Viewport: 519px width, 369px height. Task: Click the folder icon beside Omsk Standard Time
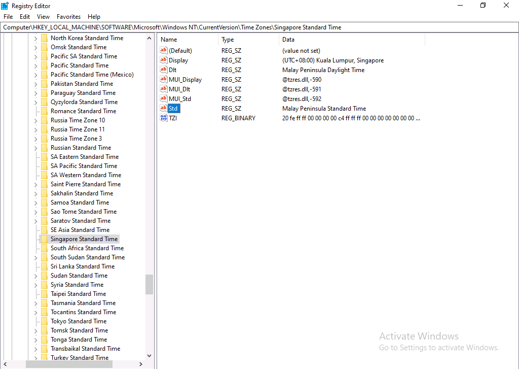[x=44, y=47]
